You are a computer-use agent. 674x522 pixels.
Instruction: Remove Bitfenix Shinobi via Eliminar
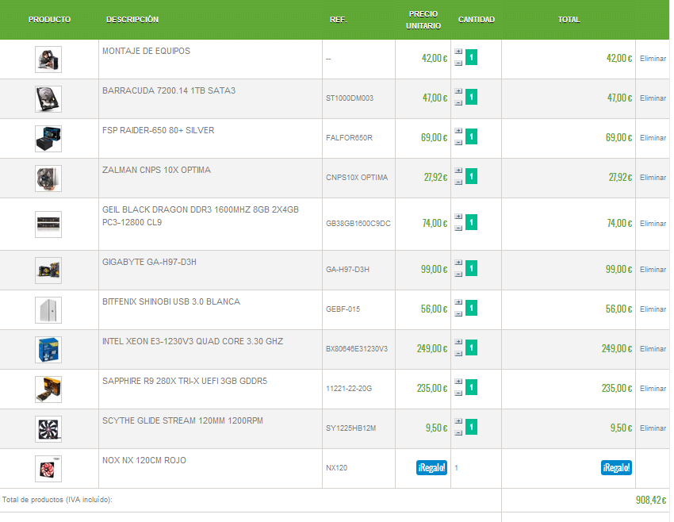coord(653,309)
